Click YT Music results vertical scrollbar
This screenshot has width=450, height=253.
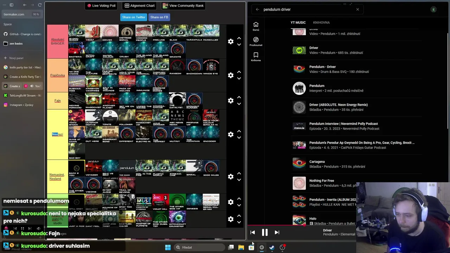point(448,81)
